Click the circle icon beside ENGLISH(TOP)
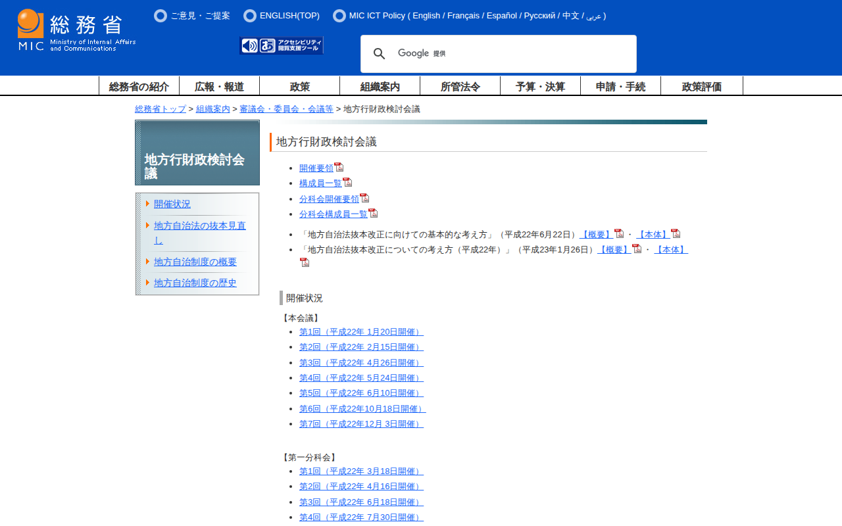 coord(250,16)
